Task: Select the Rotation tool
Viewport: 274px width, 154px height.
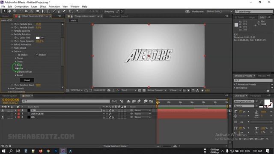Action: pyautogui.click(x=21, y=11)
